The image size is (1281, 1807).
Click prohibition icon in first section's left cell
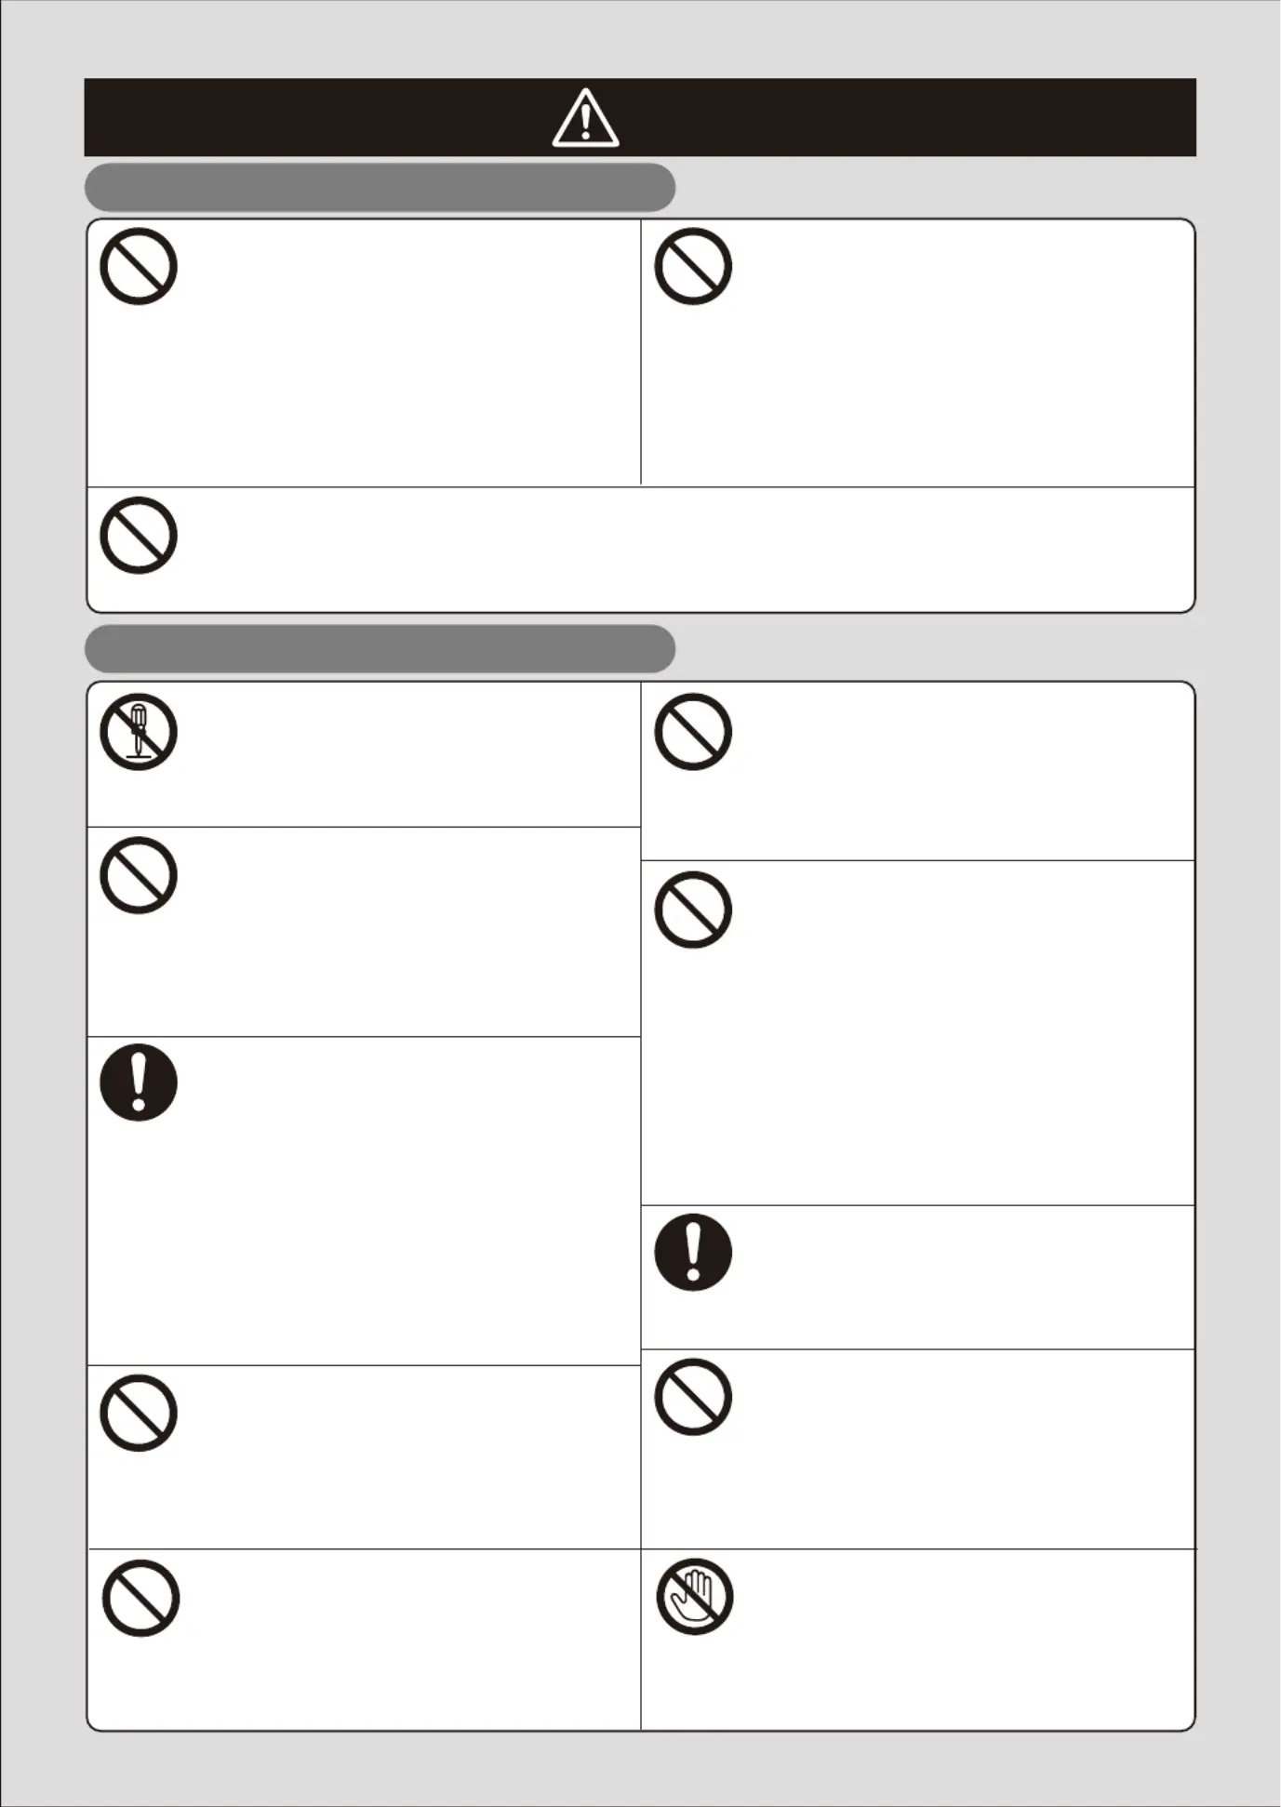point(139,266)
